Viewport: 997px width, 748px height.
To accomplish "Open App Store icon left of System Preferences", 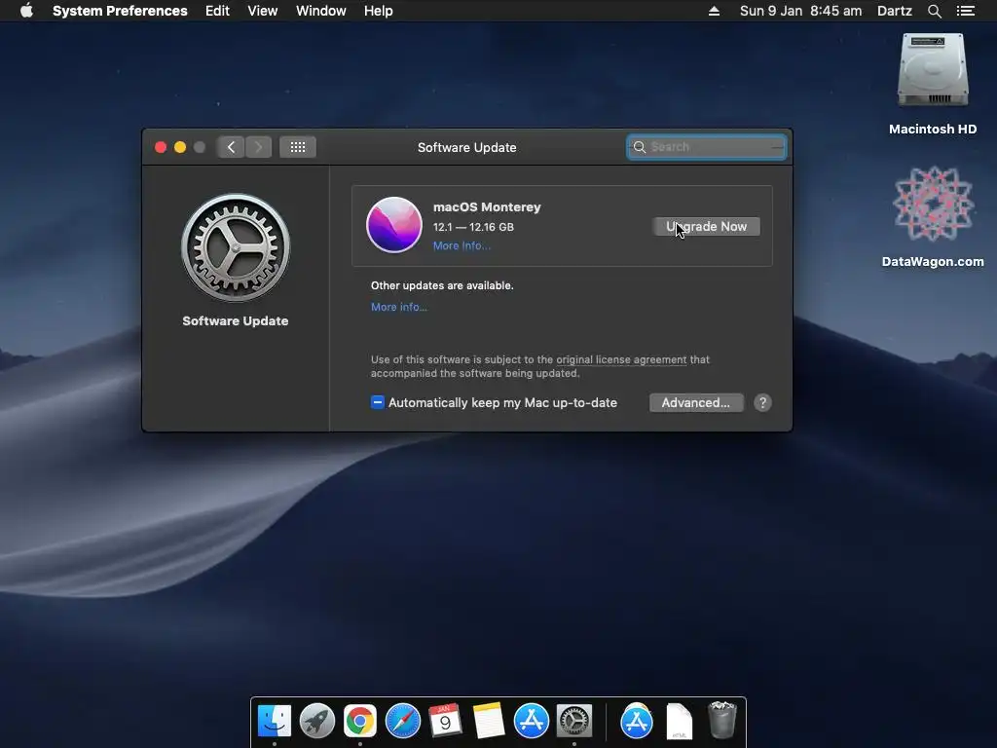I will 531,722.
